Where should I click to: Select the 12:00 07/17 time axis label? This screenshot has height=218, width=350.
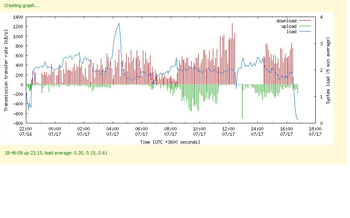click(x=228, y=131)
